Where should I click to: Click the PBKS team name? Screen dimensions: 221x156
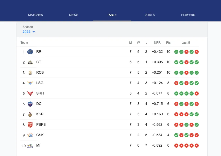pyautogui.click(x=41, y=124)
